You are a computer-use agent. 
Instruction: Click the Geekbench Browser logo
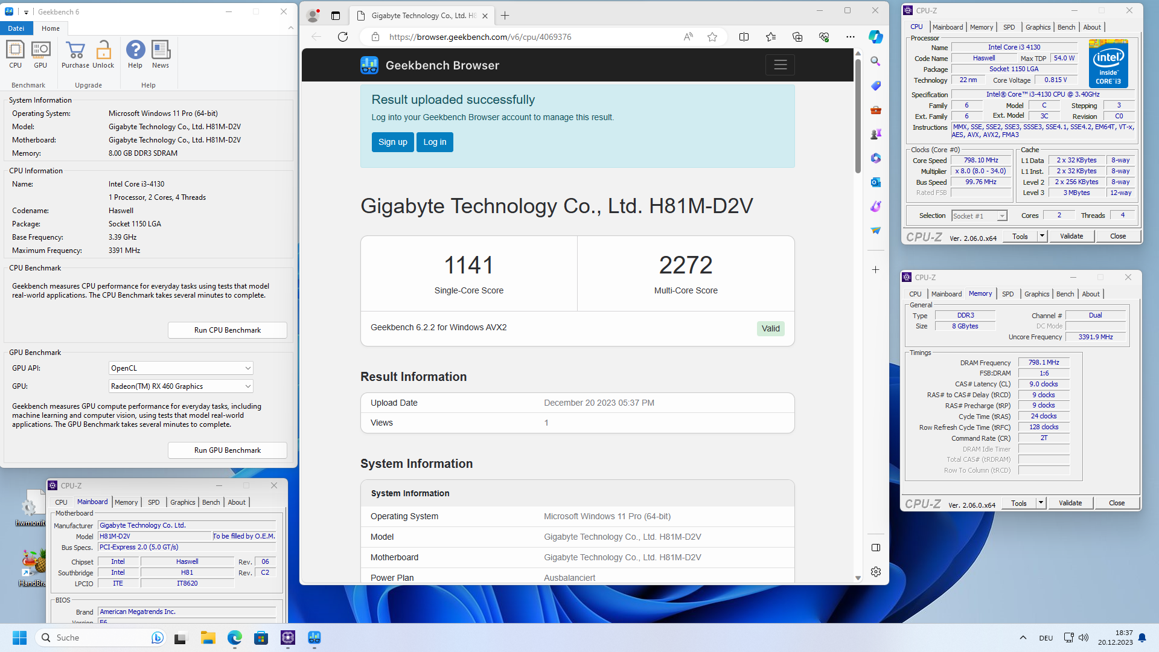click(x=369, y=65)
